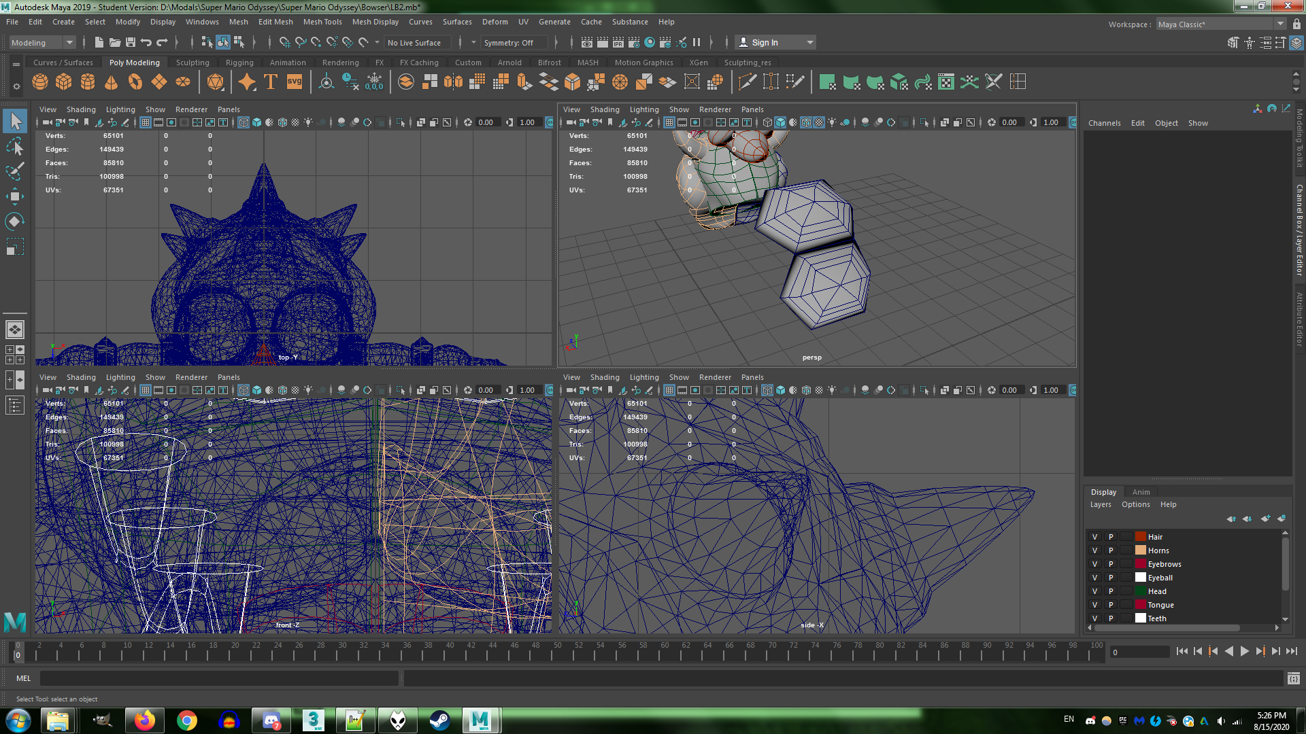Click Object menu in Channel Box
The height and width of the screenshot is (734, 1306).
click(x=1167, y=123)
